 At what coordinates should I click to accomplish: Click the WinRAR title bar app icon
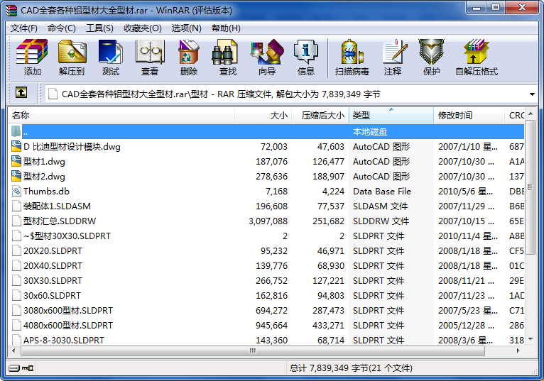(11, 10)
